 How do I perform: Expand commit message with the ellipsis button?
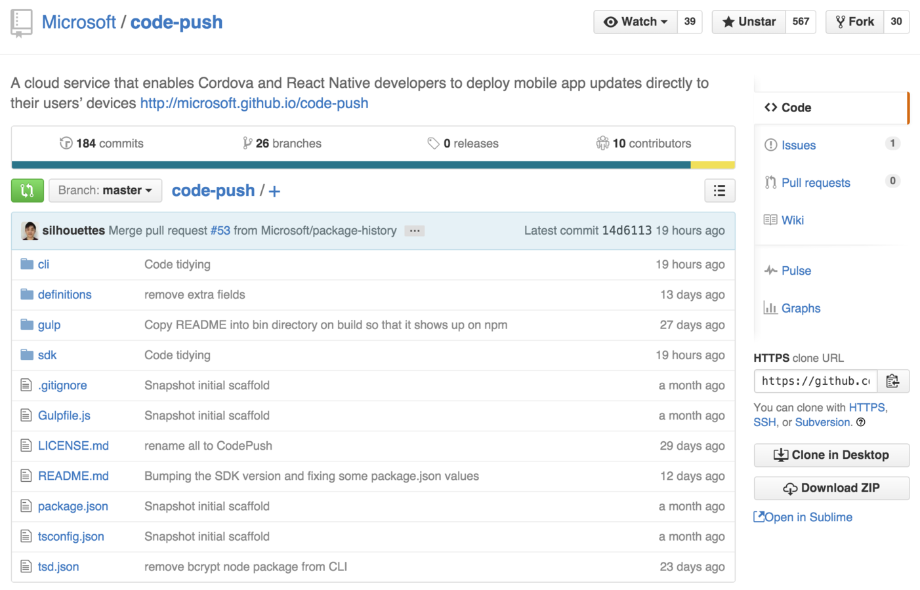click(415, 231)
